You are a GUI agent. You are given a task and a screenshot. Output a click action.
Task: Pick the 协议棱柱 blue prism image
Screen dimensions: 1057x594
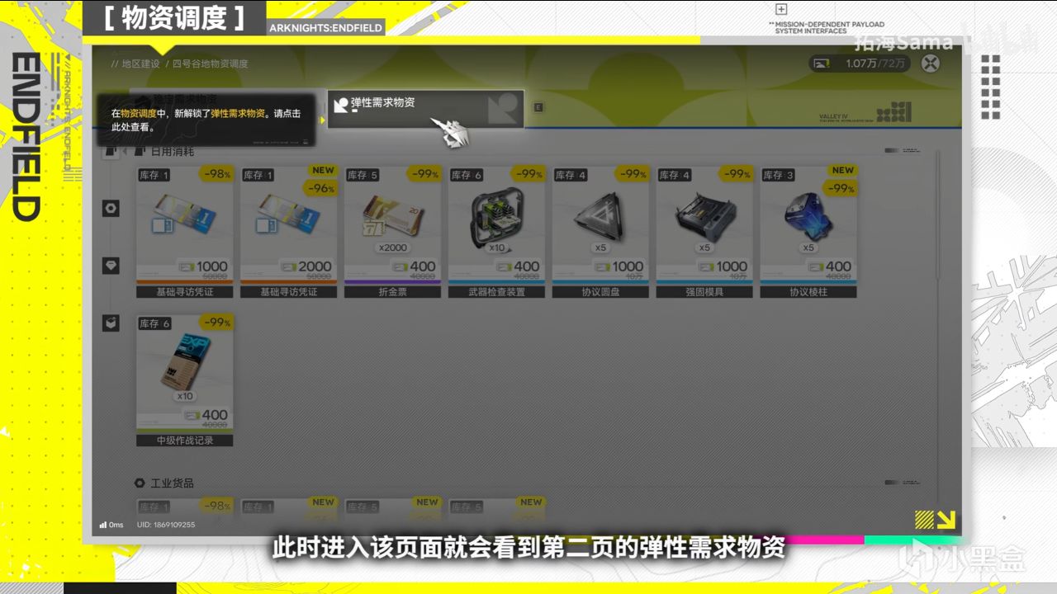(808, 216)
